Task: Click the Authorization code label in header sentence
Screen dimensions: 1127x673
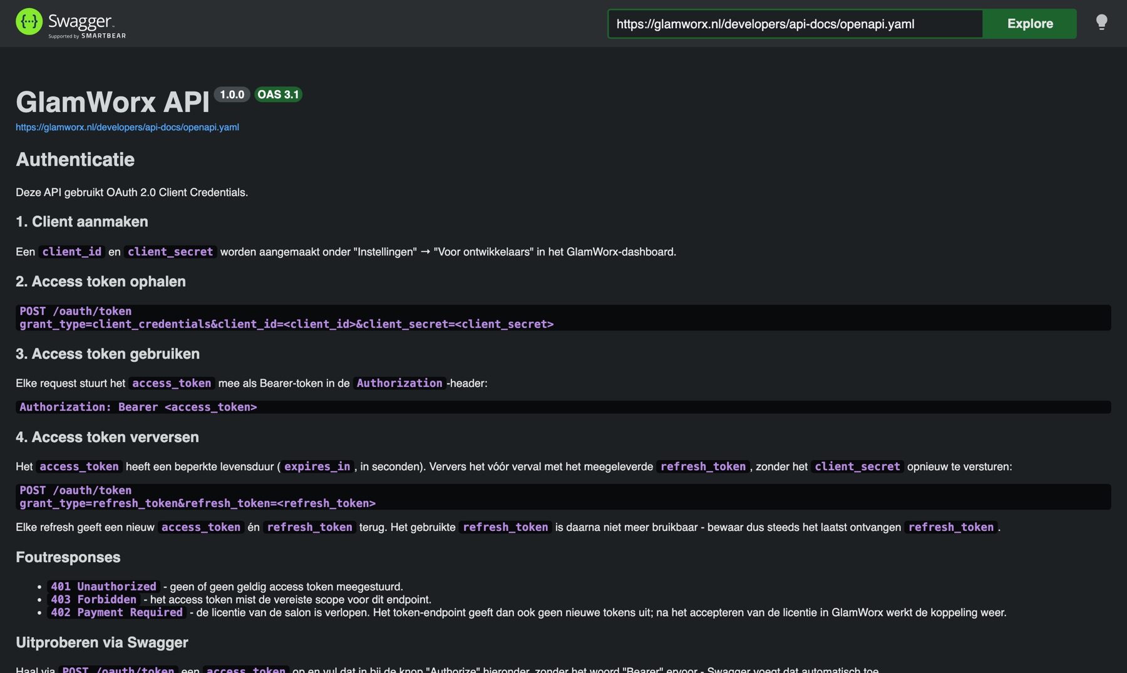Action: (x=399, y=383)
